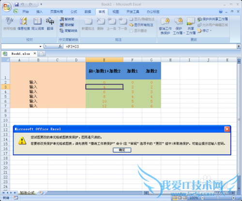Click the New Comment (新建批注) icon
The width and height of the screenshot is (242, 201).
tap(88, 24)
